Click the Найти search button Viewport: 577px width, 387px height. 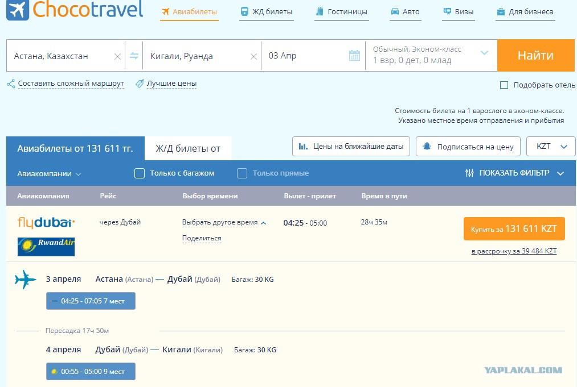click(536, 56)
